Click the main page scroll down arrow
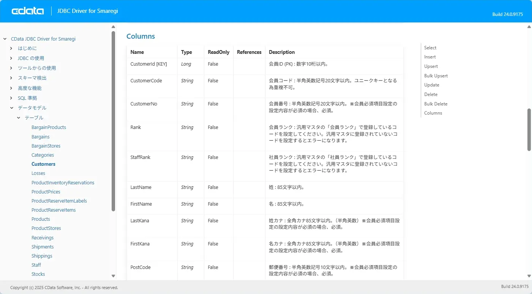The height and width of the screenshot is (294, 532). 529,276
